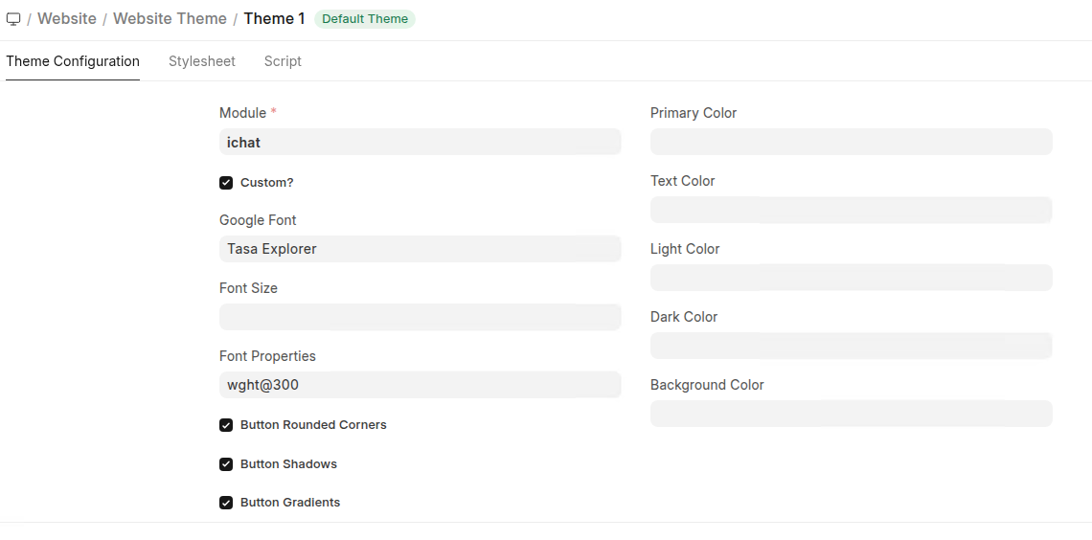Open the Dark Color picker field
This screenshot has width=1092, height=540.
click(851, 347)
